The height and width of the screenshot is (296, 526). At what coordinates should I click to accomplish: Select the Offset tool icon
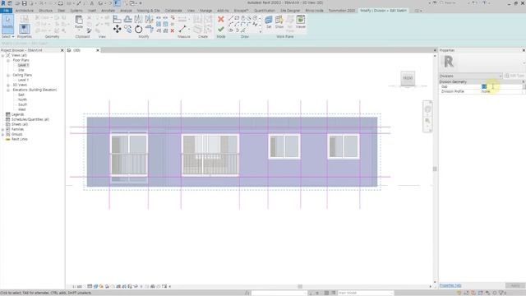(127, 19)
